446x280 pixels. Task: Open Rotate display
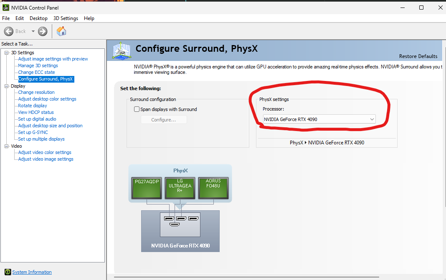click(33, 106)
